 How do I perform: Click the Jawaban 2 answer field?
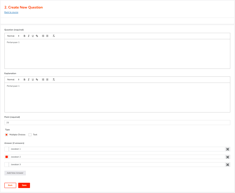click(x=117, y=157)
